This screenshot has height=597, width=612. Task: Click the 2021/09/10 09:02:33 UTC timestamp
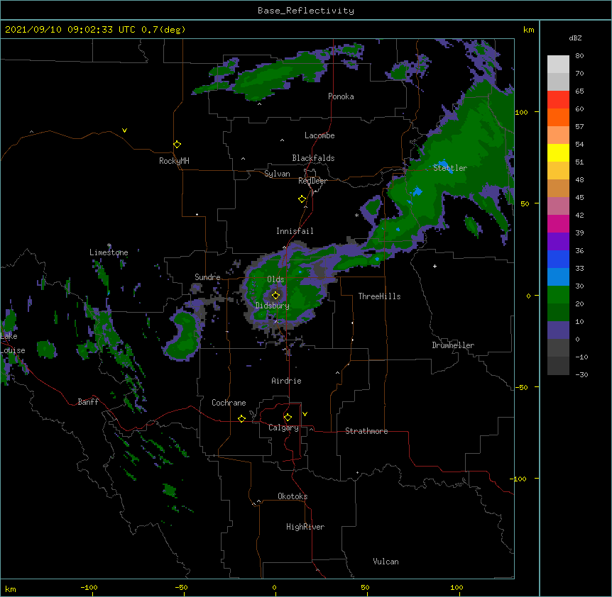pyautogui.click(x=70, y=30)
